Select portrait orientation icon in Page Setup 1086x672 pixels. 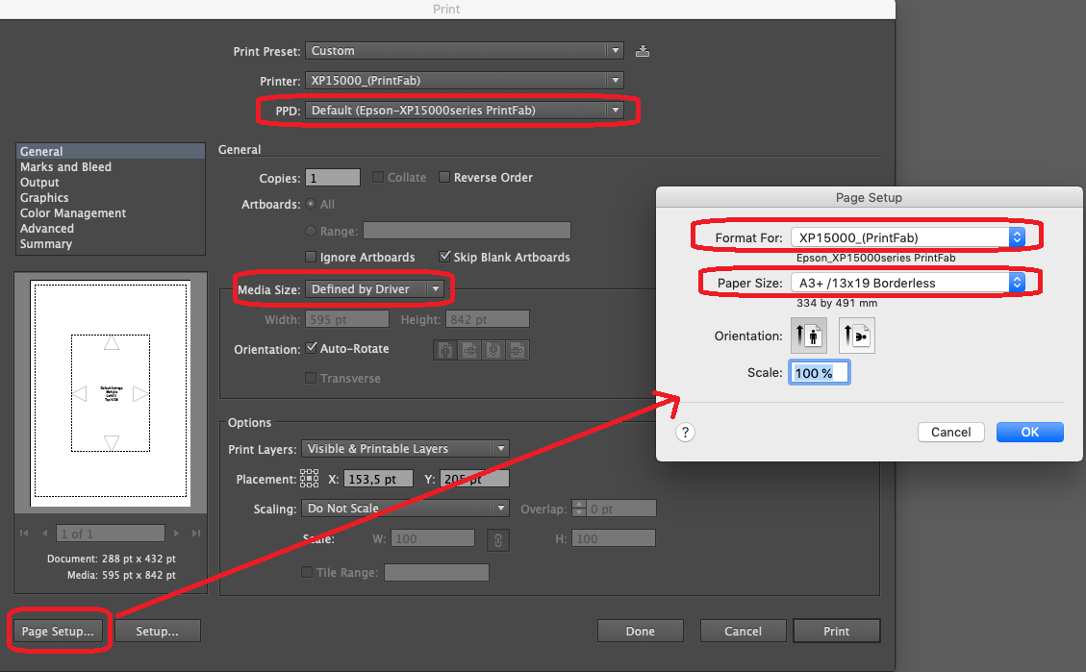pyautogui.click(x=809, y=336)
